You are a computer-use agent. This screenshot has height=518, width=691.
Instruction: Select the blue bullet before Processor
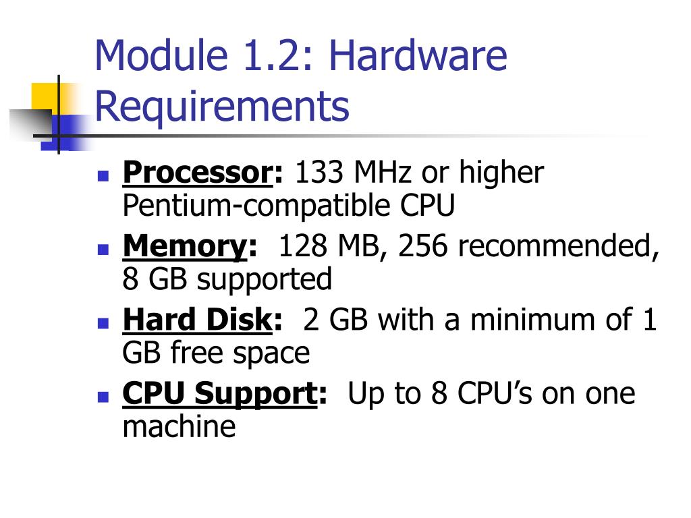tap(103, 176)
